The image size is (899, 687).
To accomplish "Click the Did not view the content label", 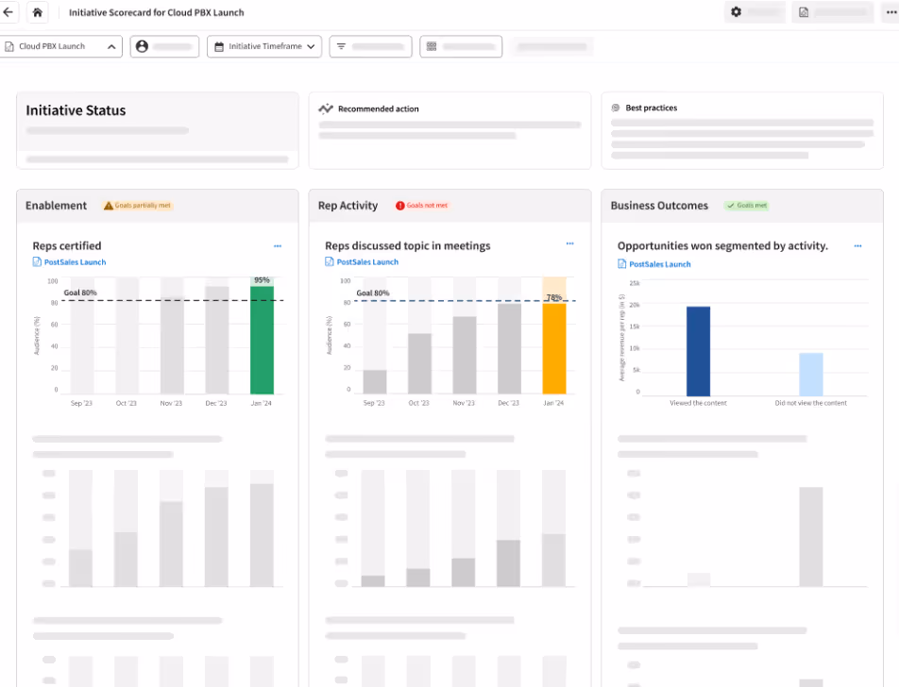I will click(x=810, y=403).
